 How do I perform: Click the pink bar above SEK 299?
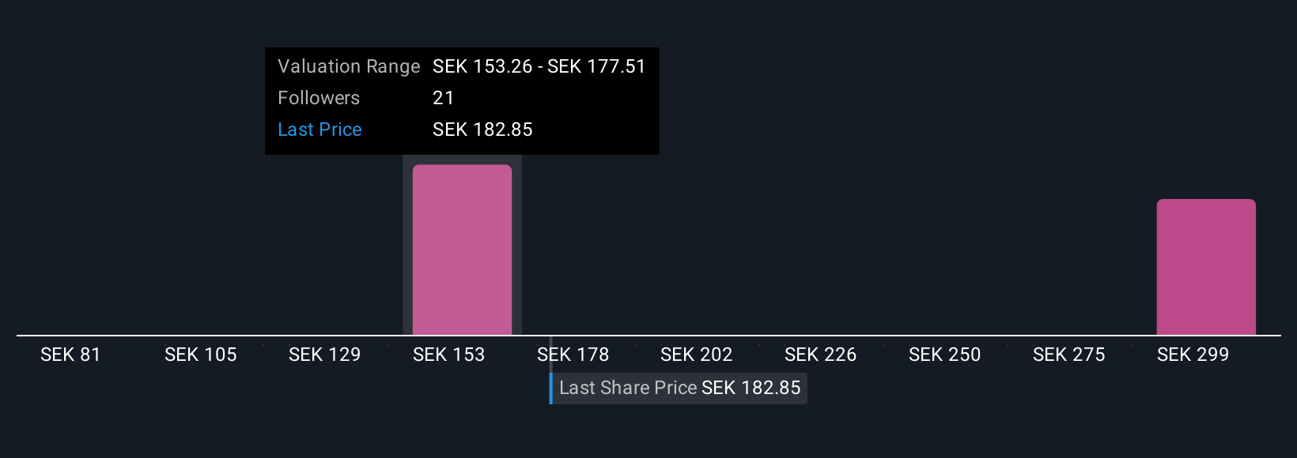pos(1205,267)
